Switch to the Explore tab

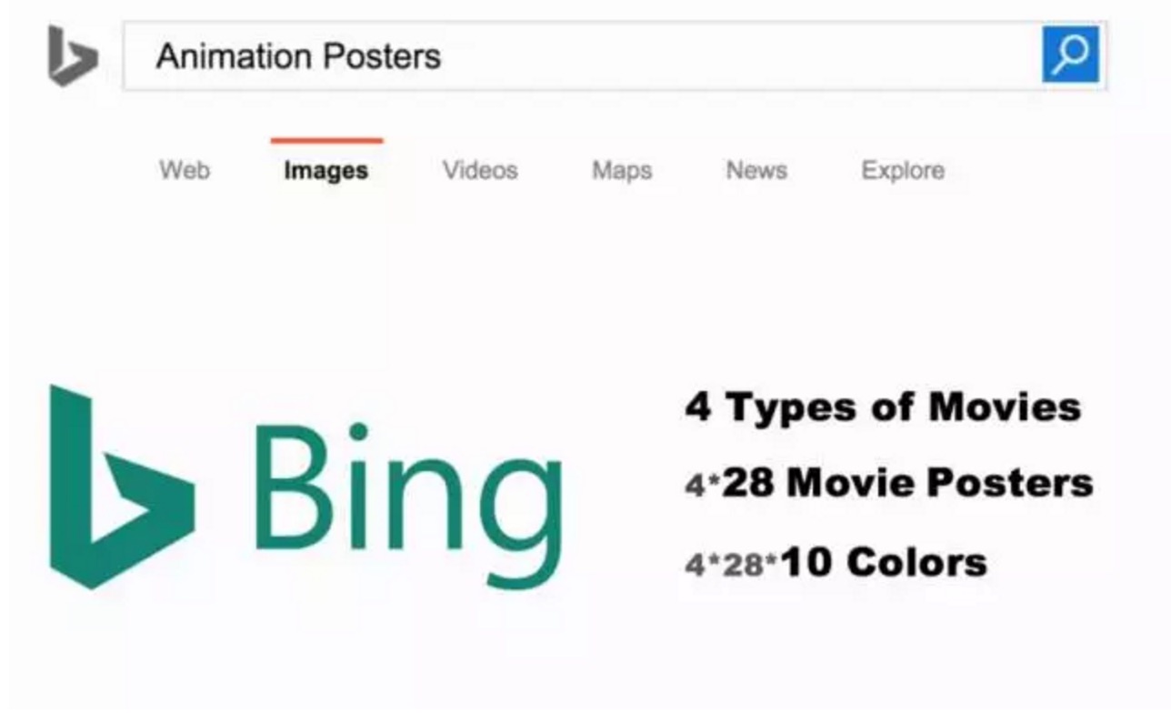tap(903, 170)
